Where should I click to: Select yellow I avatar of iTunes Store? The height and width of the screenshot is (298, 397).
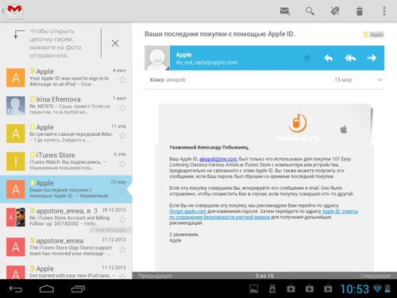pyautogui.click(x=16, y=161)
